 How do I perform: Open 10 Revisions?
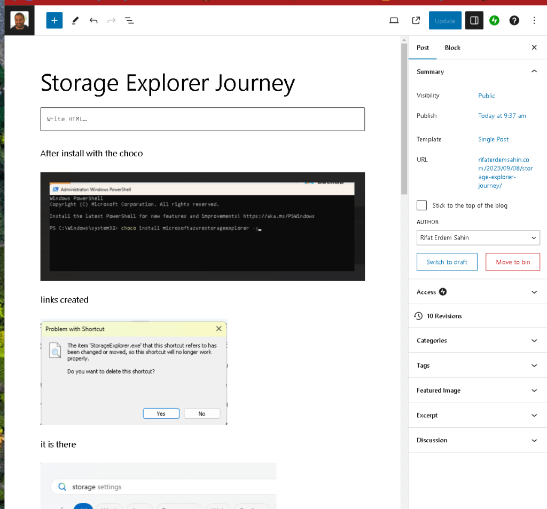(477, 316)
